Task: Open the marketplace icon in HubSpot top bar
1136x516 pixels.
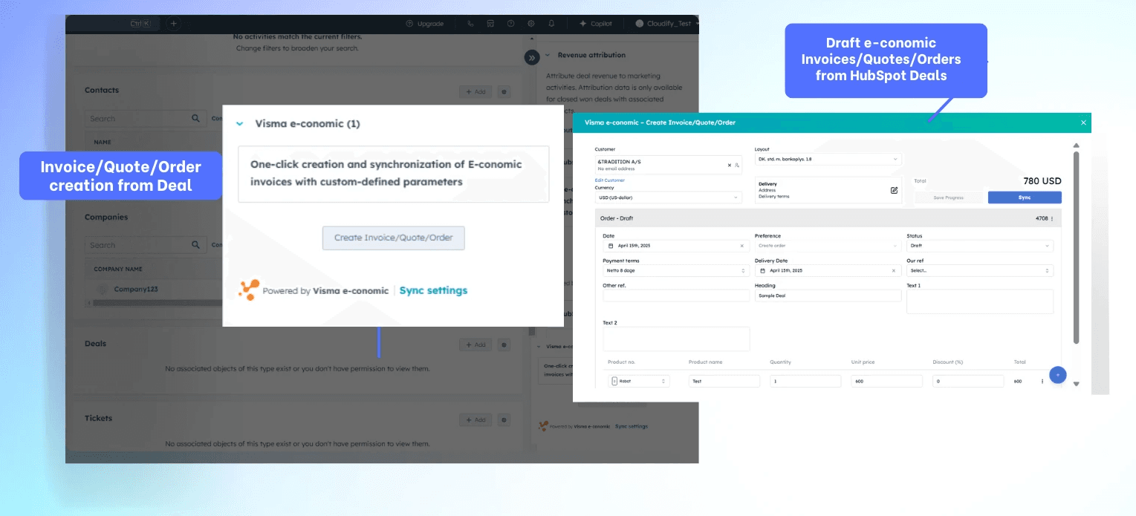Action: coord(490,24)
